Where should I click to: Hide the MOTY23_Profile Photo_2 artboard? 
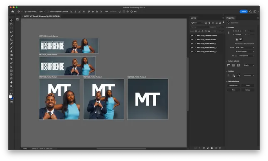pyautogui.click(x=192, y=48)
